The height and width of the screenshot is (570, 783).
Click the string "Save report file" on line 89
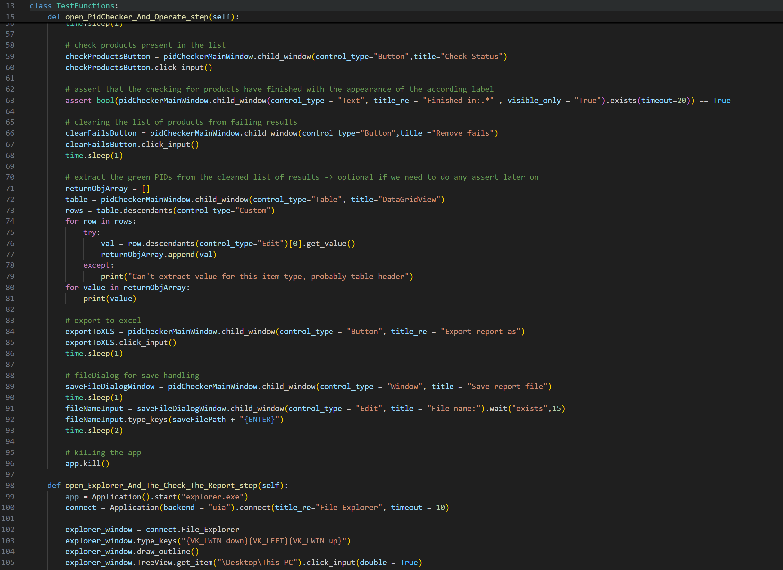click(507, 386)
